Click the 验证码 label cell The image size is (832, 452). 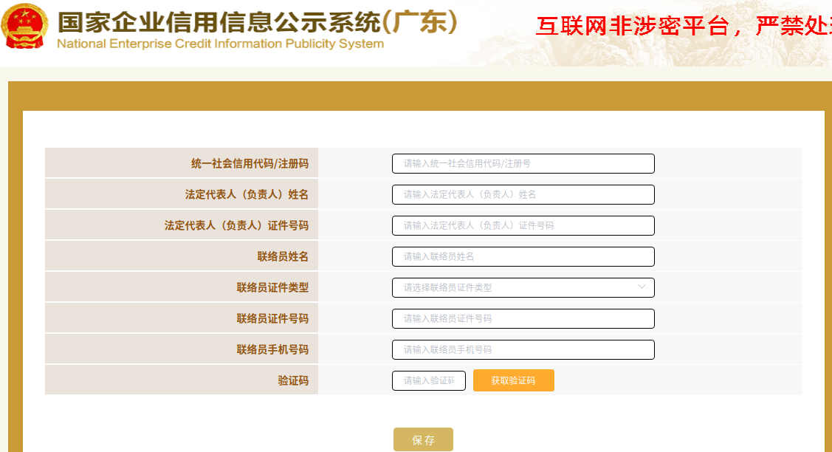click(293, 381)
